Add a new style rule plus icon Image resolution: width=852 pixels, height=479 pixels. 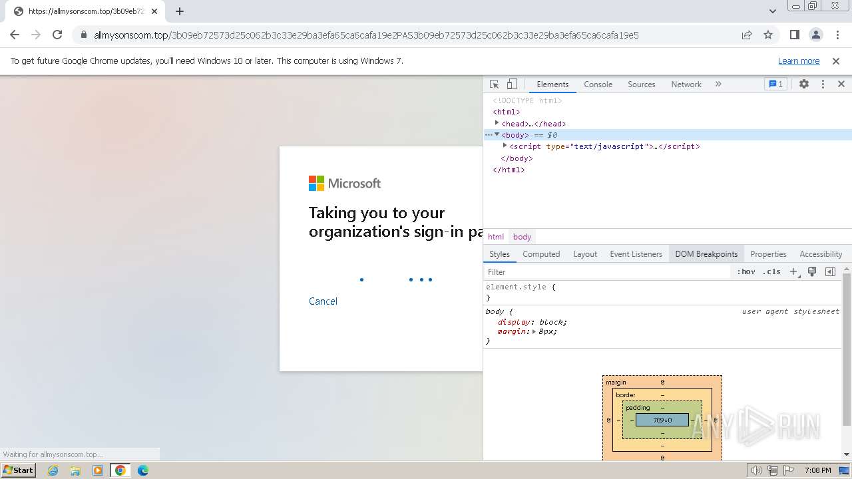(793, 271)
